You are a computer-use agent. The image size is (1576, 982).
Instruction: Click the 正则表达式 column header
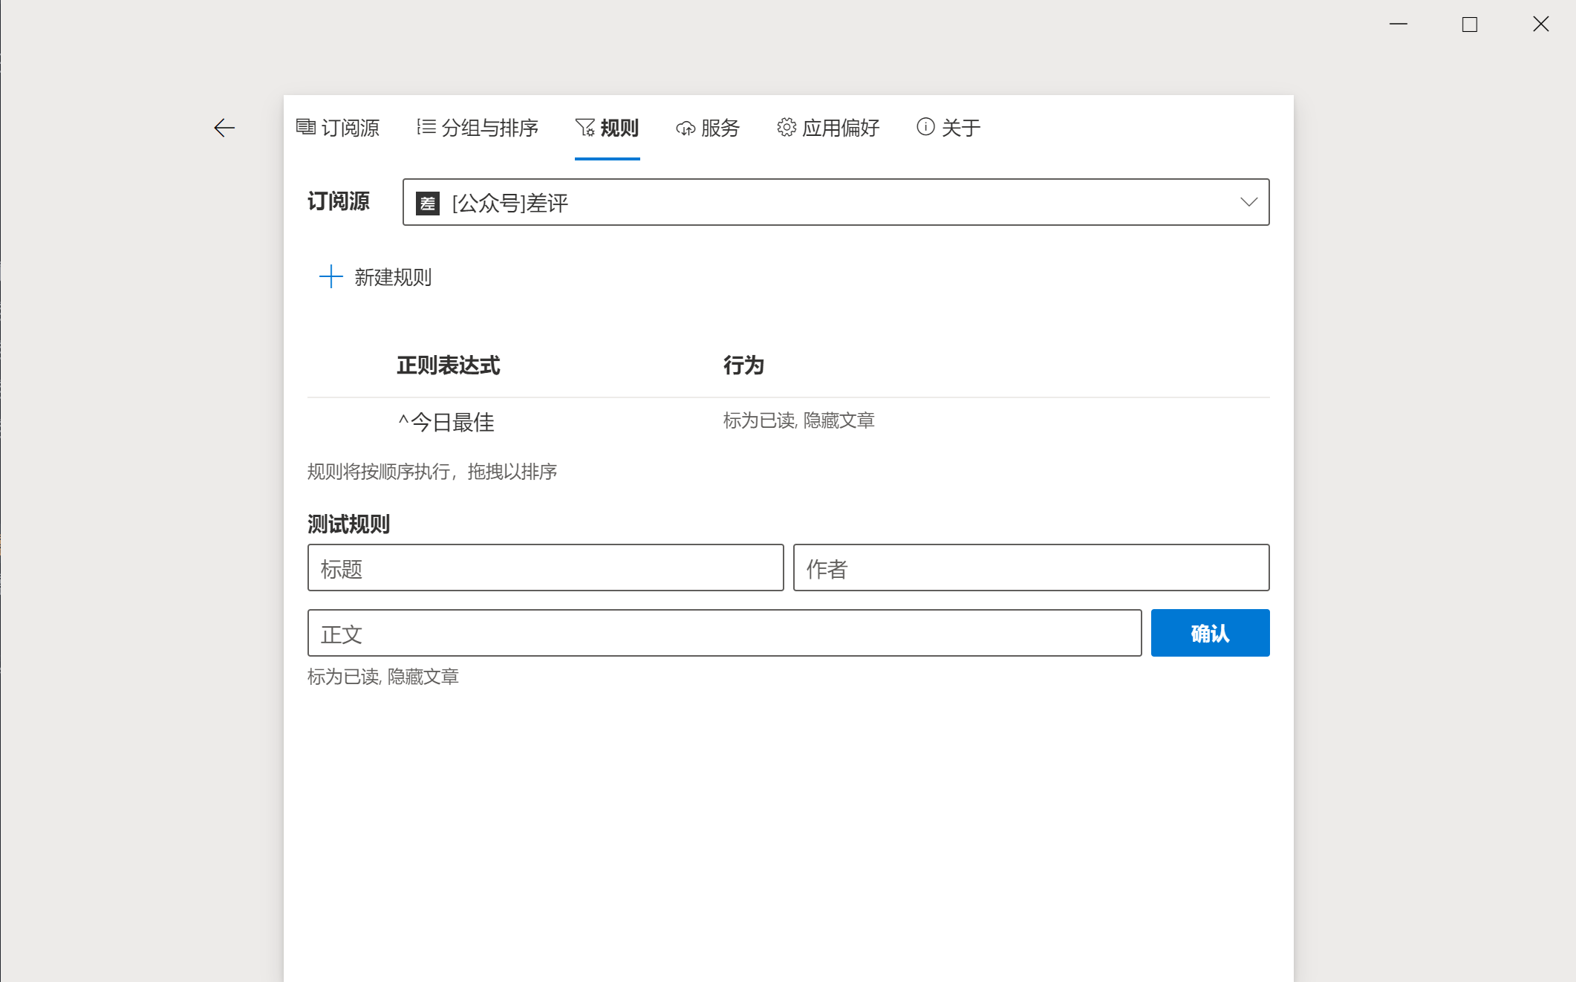(448, 365)
